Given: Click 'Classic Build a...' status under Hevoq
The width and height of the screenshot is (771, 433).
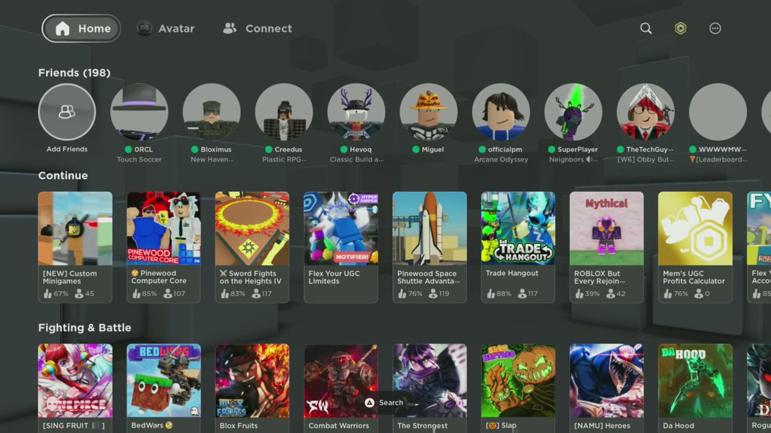Looking at the screenshot, I should 357,160.
